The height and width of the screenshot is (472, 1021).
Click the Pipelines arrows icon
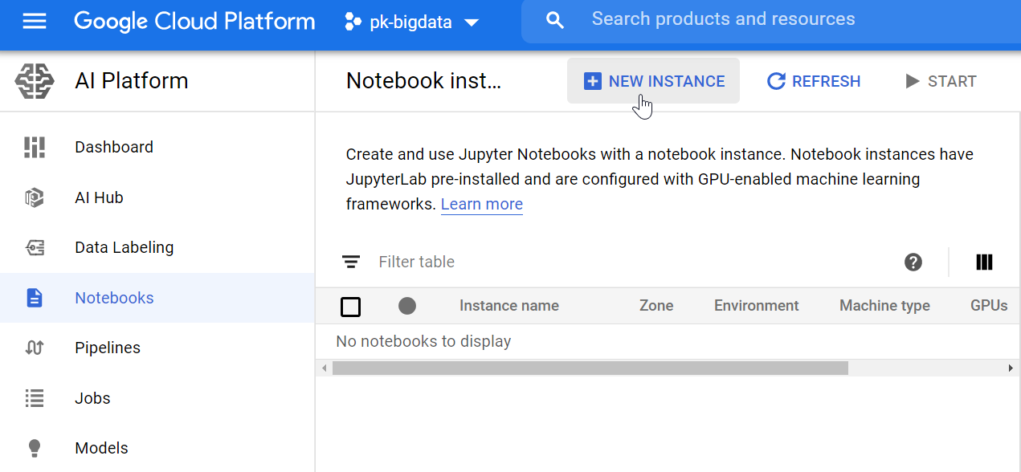[35, 348]
